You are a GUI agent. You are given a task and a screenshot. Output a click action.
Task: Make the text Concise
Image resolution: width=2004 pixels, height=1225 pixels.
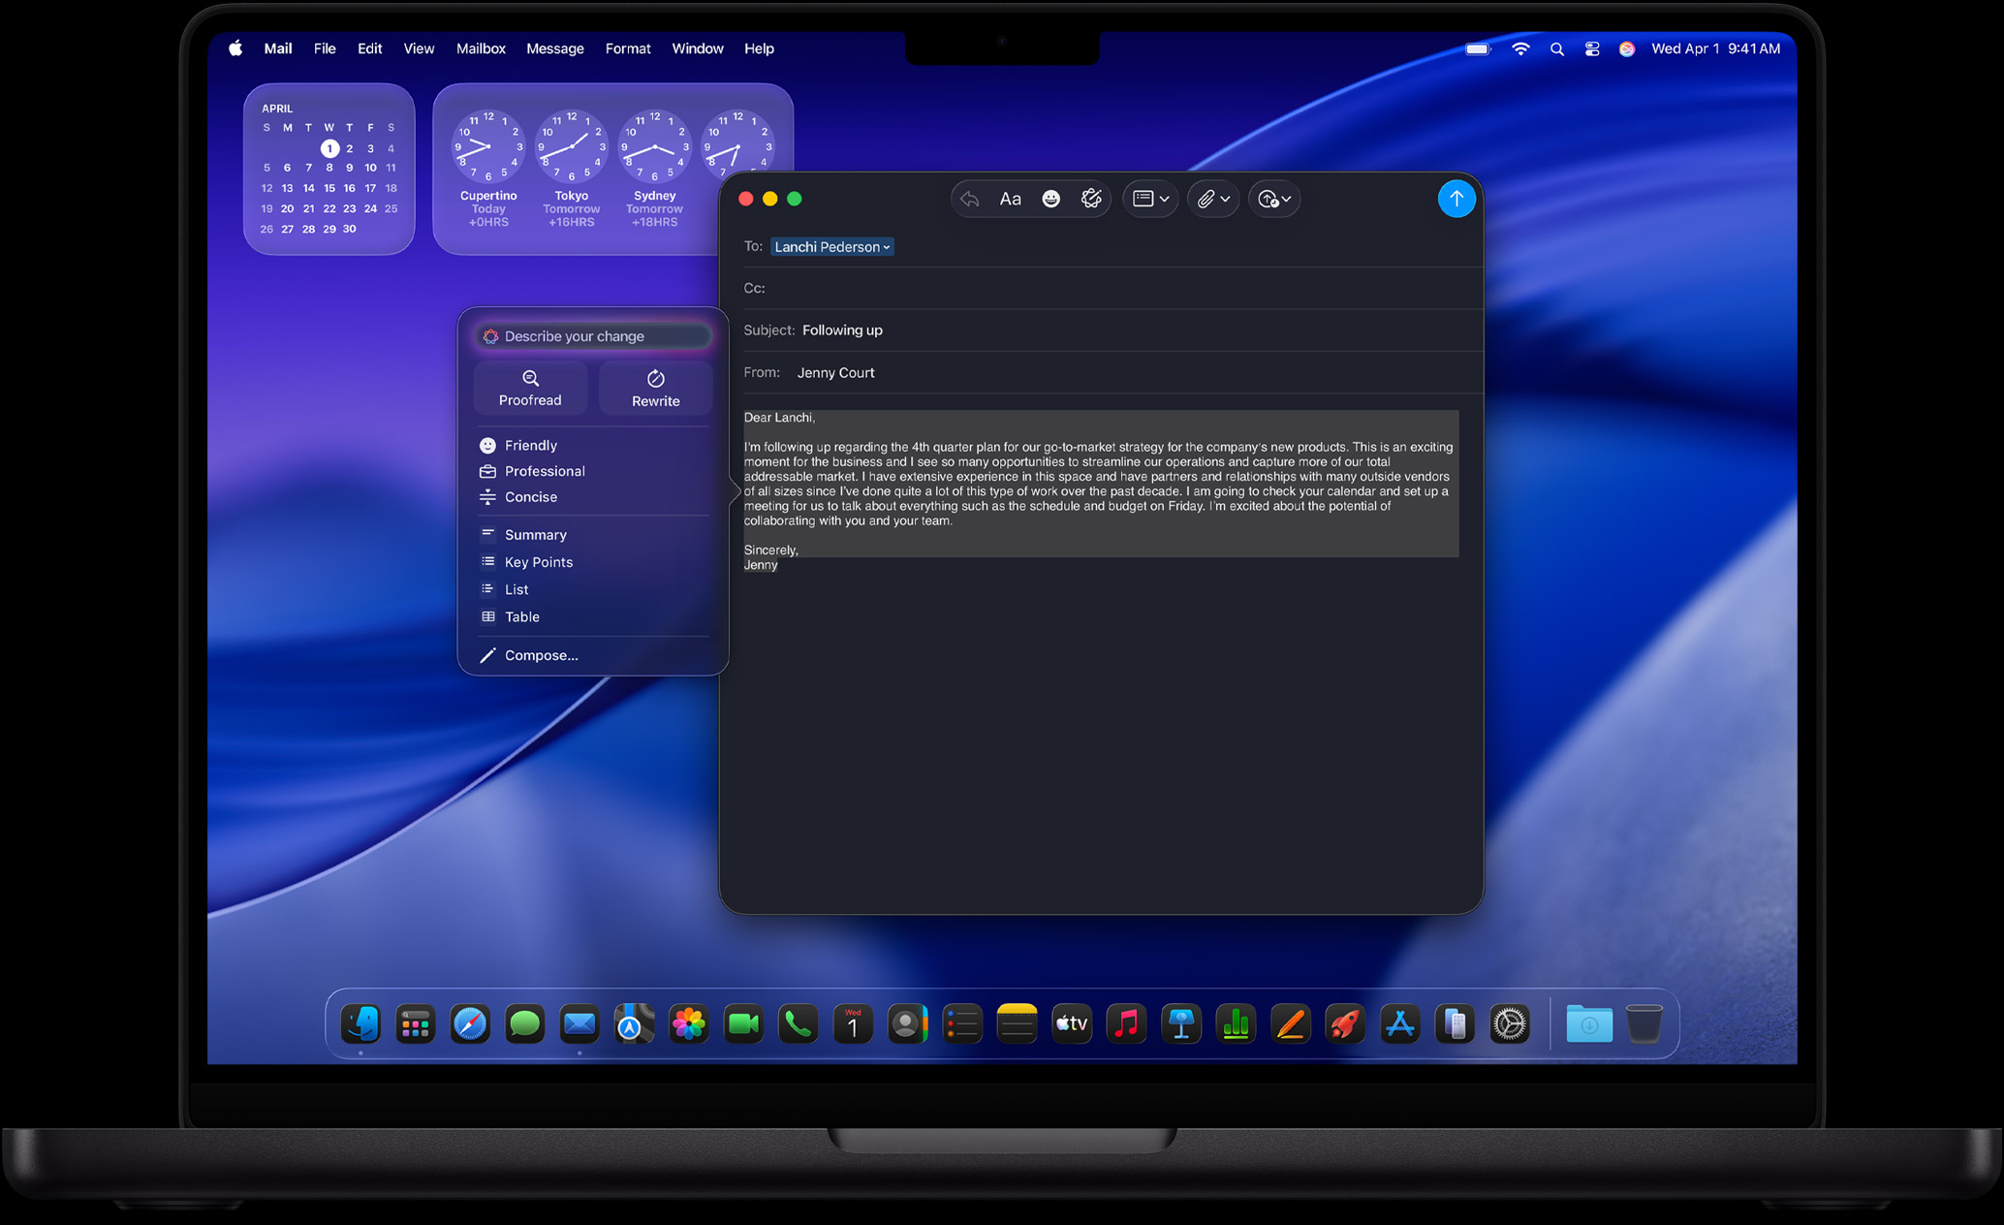tap(532, 497)
